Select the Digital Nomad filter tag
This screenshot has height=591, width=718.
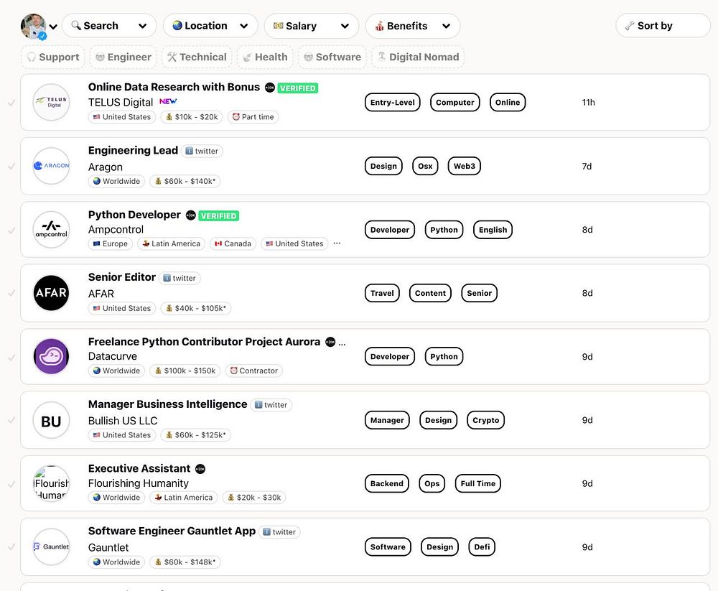(x=418, y=57)
